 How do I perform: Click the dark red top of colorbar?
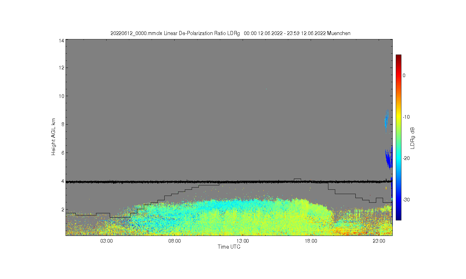[398, 56]
